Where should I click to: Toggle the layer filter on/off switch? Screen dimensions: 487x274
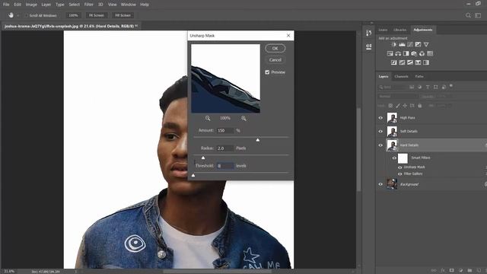point(451,86)
